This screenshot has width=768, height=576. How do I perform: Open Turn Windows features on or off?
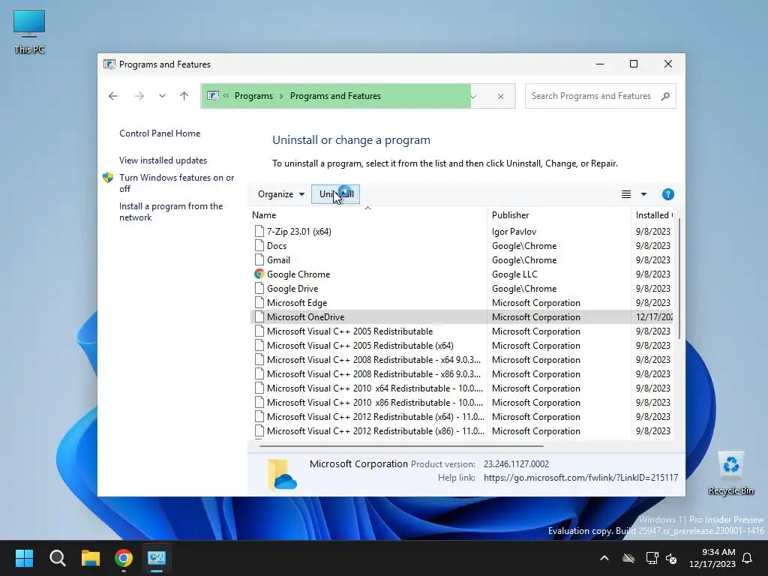[x=177, y=183]
